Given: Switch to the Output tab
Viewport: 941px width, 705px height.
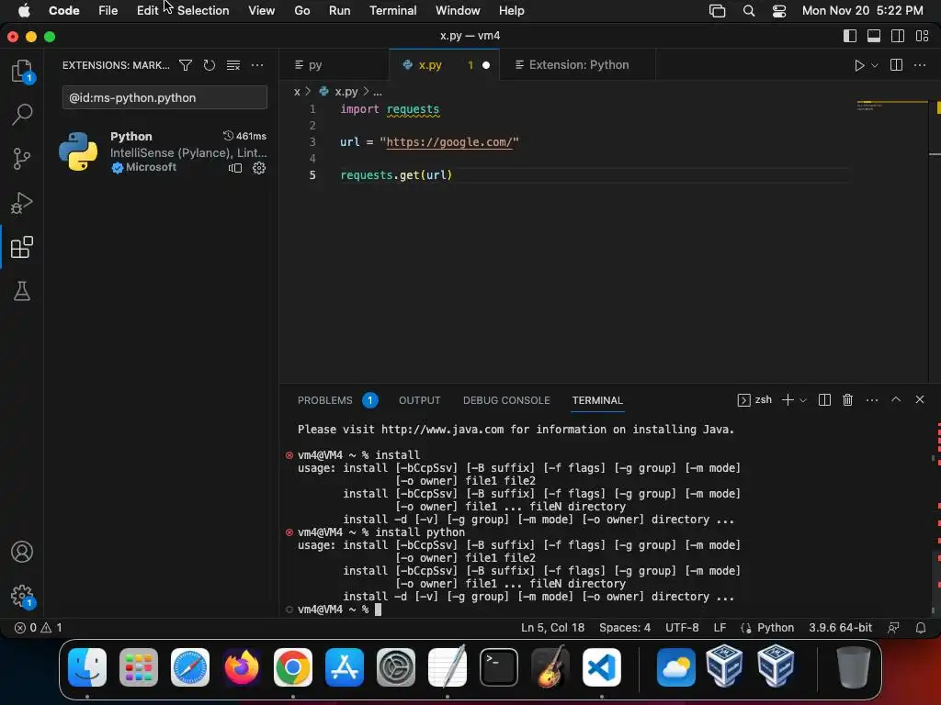Looking at the screenshot, I should coord(419,400).
